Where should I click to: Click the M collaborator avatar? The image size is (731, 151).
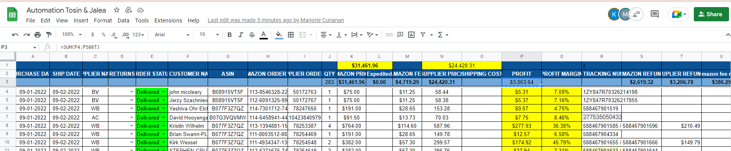tap(625, 14)
